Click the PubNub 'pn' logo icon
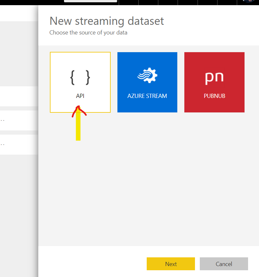This screenshot has height=277, width=259. (214, 77)
